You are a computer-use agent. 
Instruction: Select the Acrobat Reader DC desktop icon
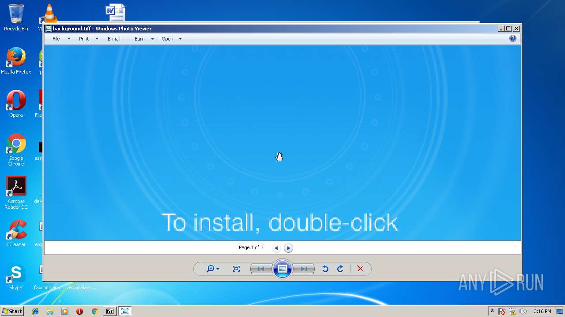click(16, 193)
